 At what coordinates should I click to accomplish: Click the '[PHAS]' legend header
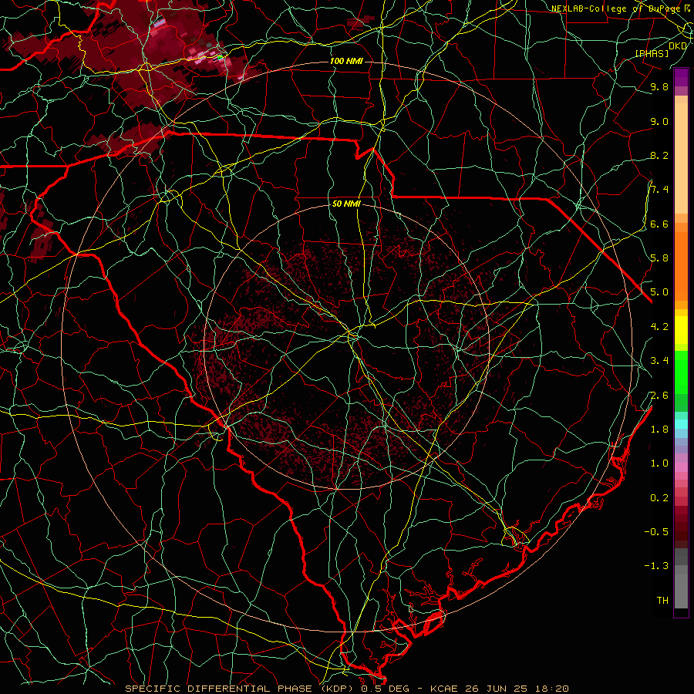[652, 53]
